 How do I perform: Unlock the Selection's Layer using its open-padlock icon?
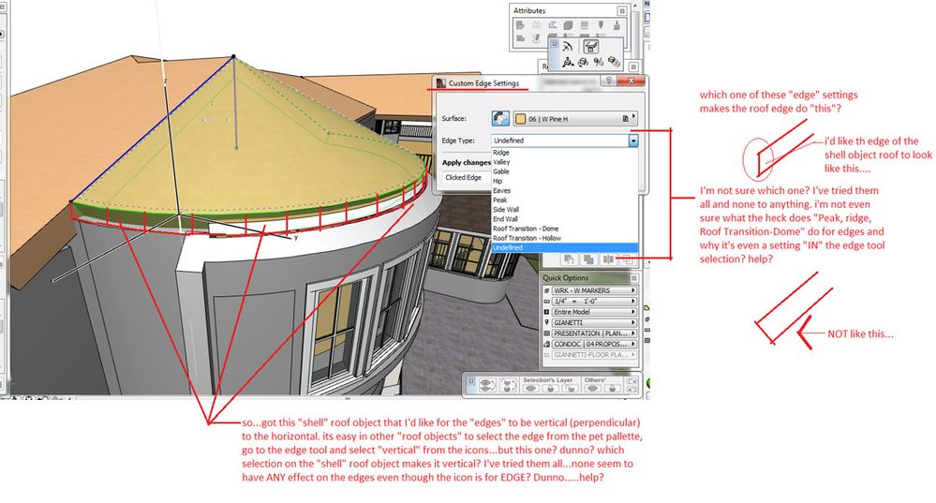pos(570,389)
